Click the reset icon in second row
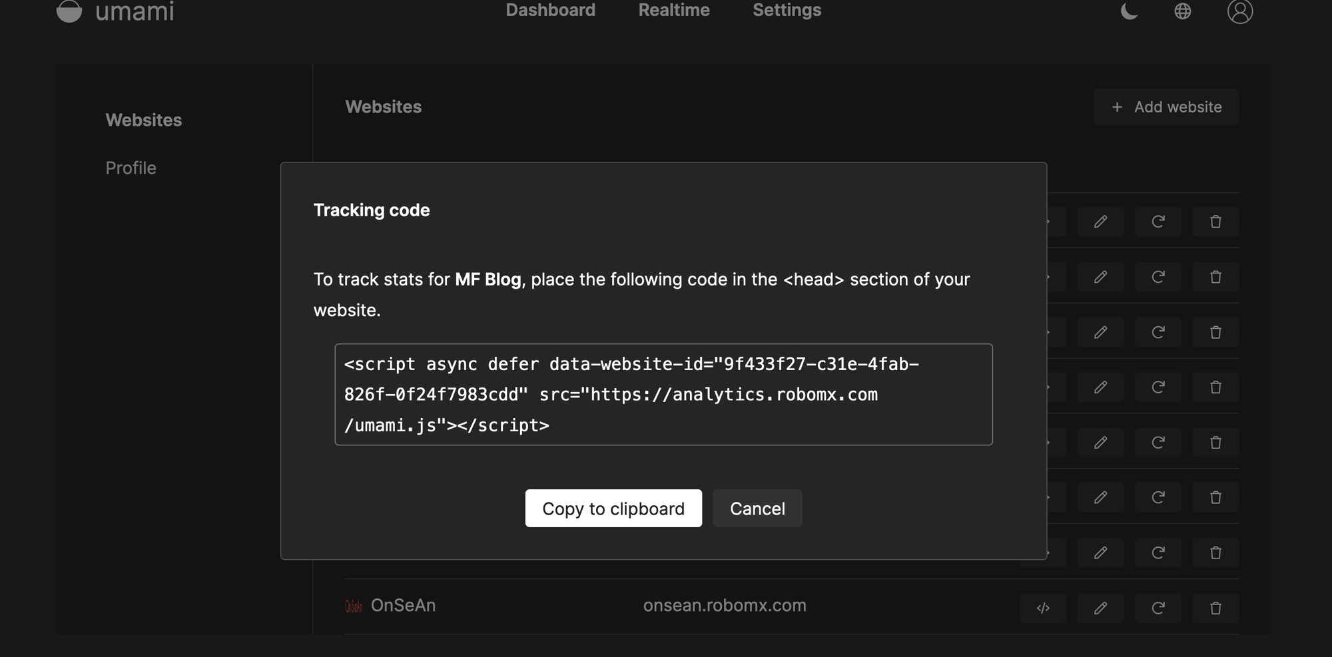The image size is (1332, 657). click(x=1158, y=277)
